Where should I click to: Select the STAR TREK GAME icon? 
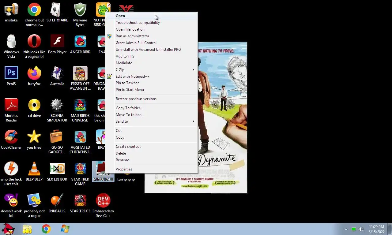coord(80,174)
